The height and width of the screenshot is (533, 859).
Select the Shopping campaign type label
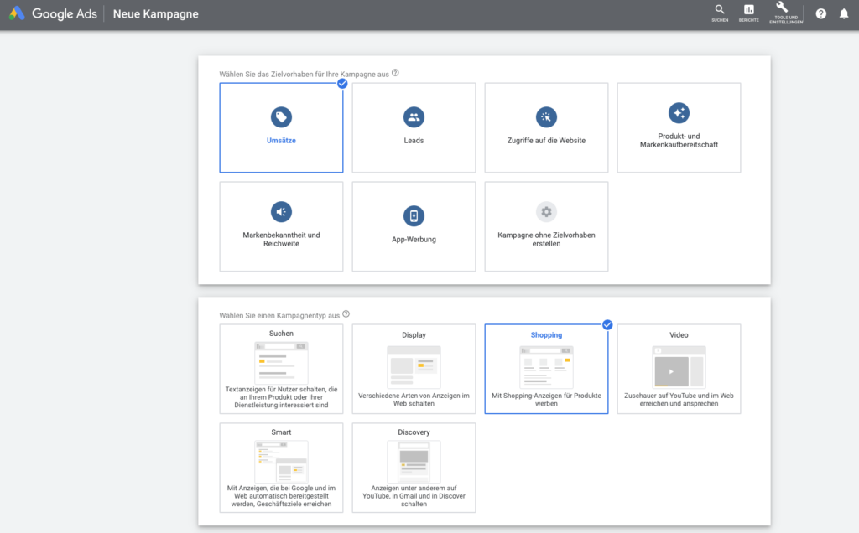click(x=546, y=335)
